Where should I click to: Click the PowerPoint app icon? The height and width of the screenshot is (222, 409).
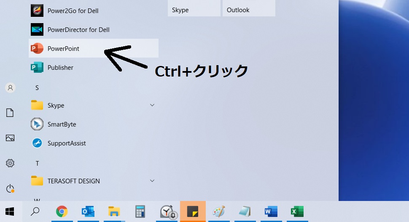[x=37, y=48]
